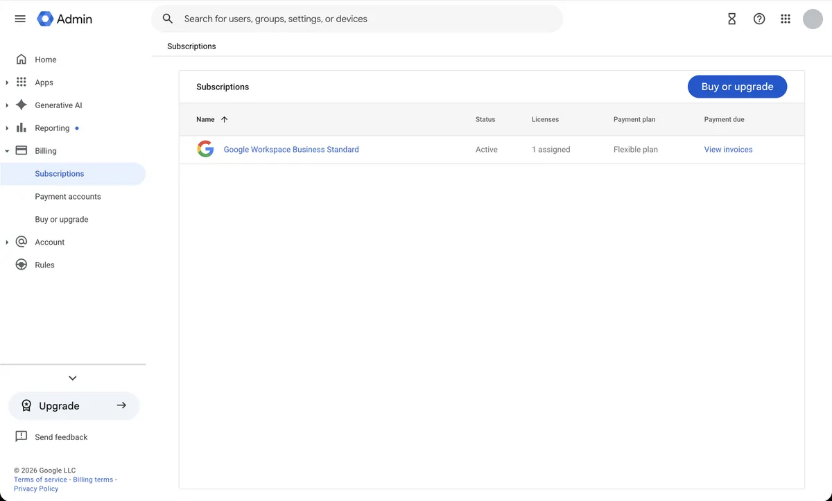This screenshot has height=501, width=832.
Task: Click the Generative AI label in sidebar
Action: tap(58, 105)
